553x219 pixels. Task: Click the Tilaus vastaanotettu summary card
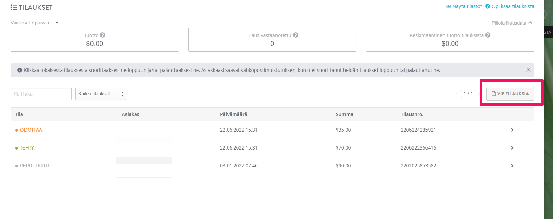[272, 40]
